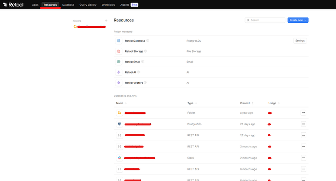The width and height of the screenshot is (336, 181).
Task: Click the PostgreSQL elephant row icon
Action: coord(120,124)
